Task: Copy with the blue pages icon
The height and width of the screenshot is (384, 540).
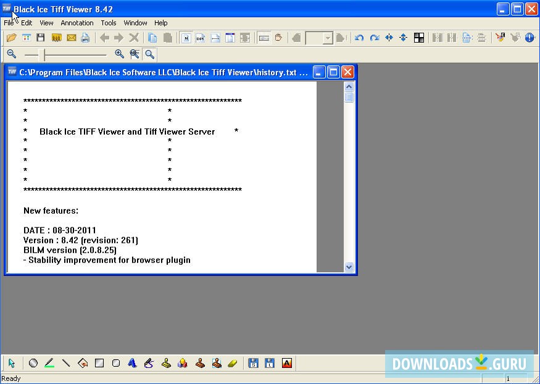Action: 152,38
